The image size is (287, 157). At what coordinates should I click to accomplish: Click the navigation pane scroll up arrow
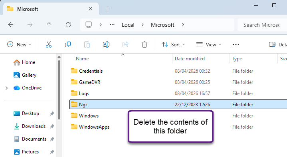[59, 58]
